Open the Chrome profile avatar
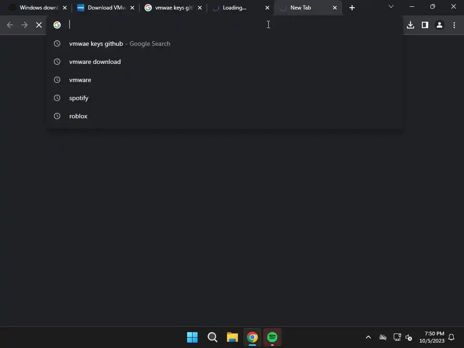The height and width of the screenshot is (348, 464). coord(440,25)
